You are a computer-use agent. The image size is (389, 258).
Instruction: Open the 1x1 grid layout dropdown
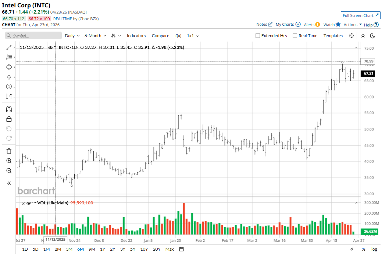point(193,36)
